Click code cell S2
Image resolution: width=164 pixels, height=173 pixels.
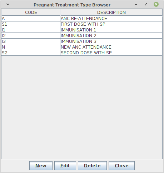coord(31,53)
